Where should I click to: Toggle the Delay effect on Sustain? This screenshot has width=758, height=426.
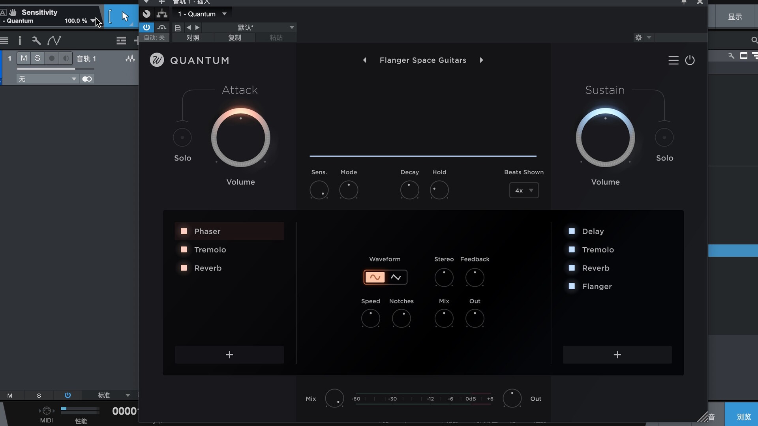(572, 231)
